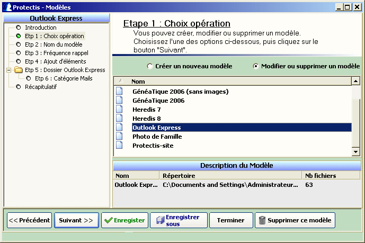The height and width of the screenshot is (243, 365).
Task: Click the model list scrollbar thumb
Action: point(355,123)
